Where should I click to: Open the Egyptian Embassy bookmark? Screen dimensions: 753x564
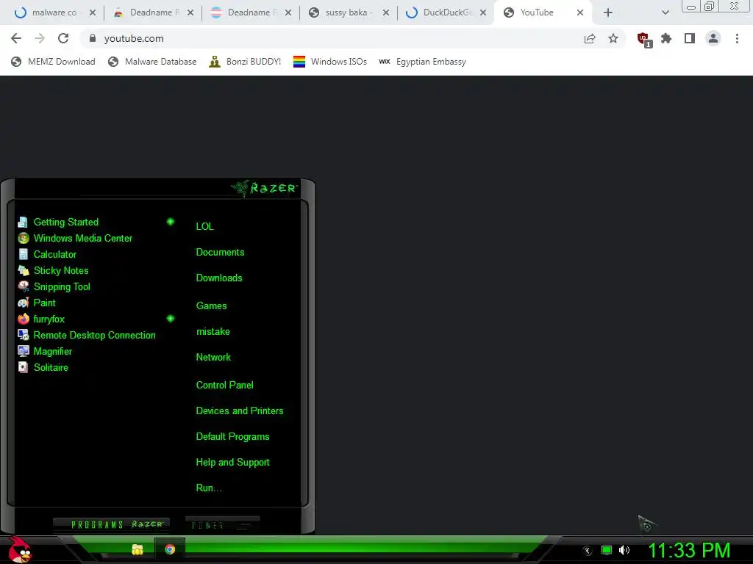(x=423, y=62)
